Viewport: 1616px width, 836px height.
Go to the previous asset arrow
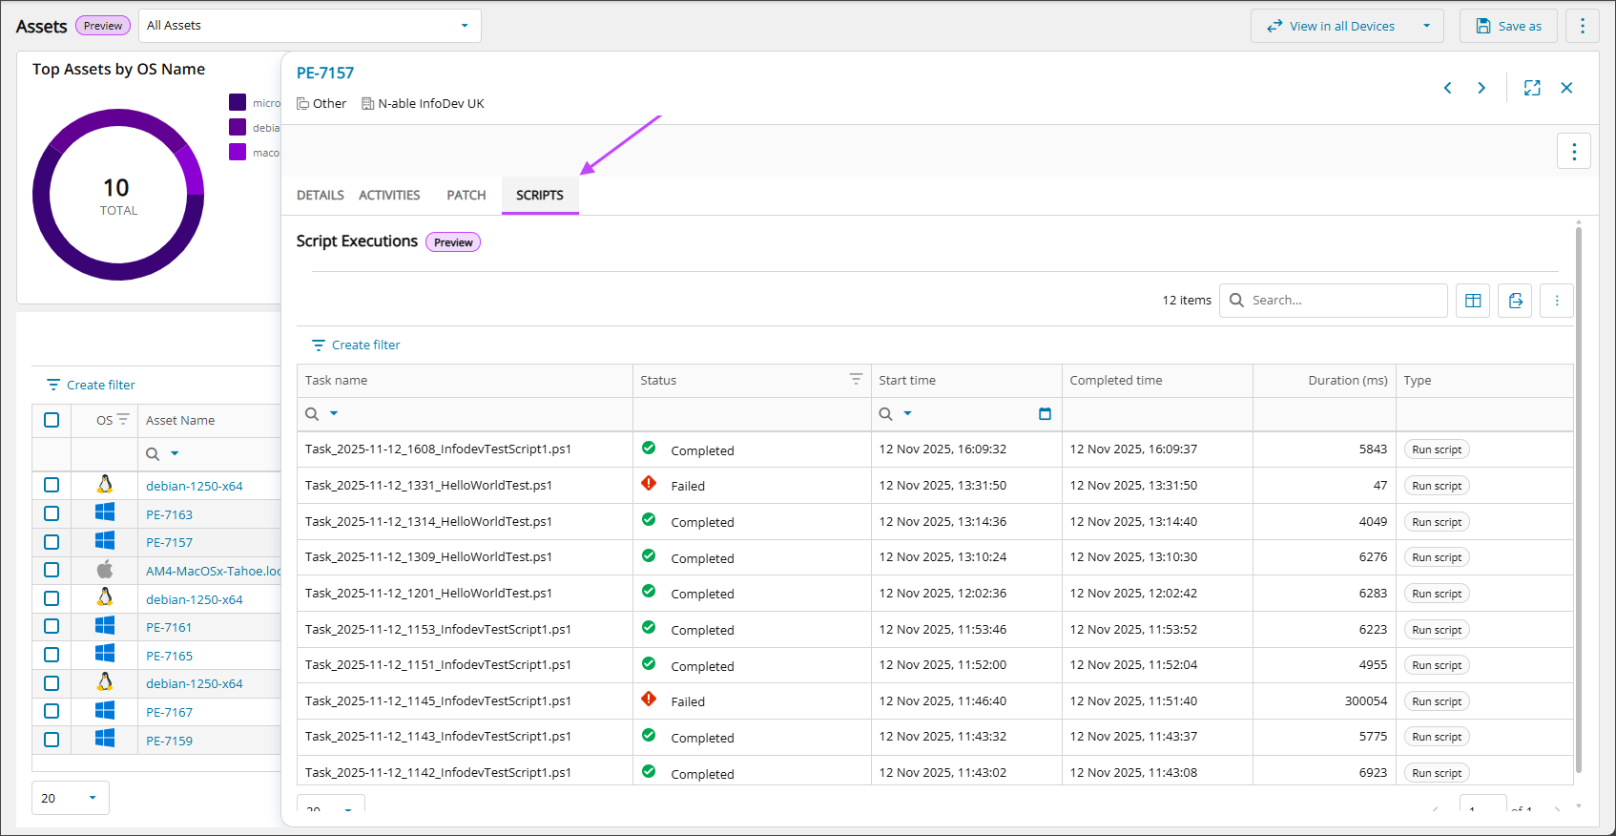[x=1448, y=88]
